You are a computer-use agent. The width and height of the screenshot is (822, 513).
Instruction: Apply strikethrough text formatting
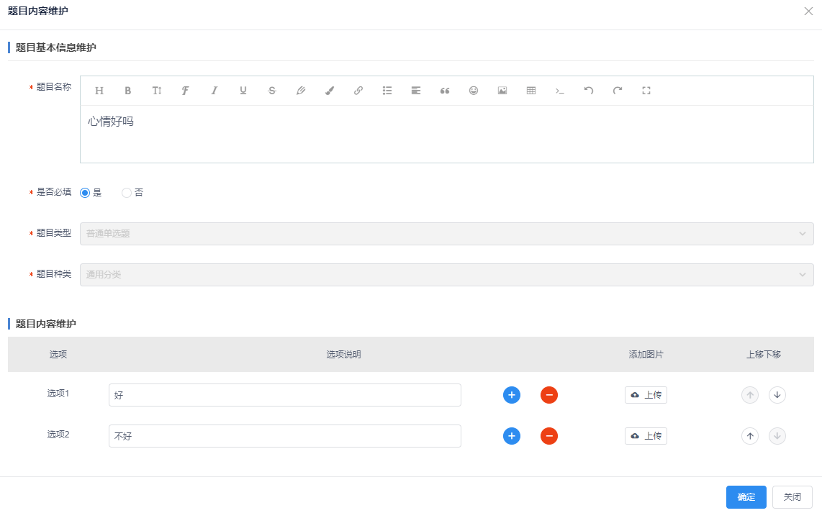click(272, 91)
